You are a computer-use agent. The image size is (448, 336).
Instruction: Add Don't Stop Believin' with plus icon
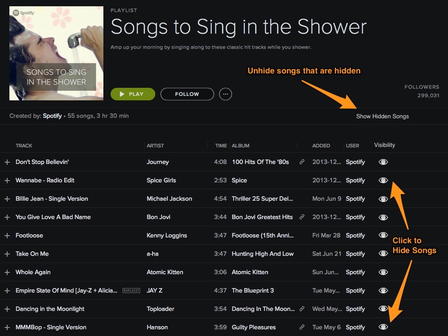click(x=7, y=162)
